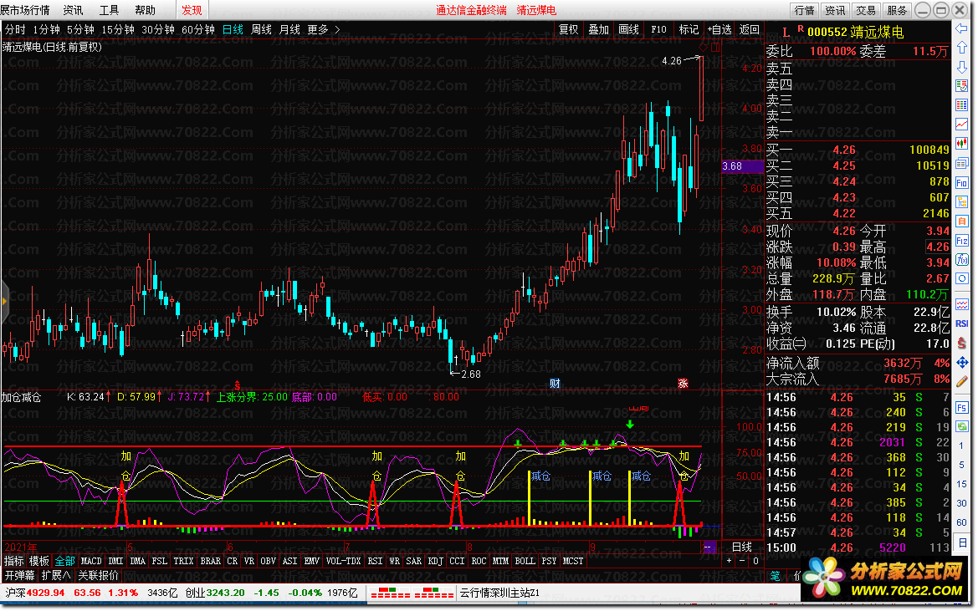
Task: Click the circle icon in right sidebar
Action: tap(962, 278)
